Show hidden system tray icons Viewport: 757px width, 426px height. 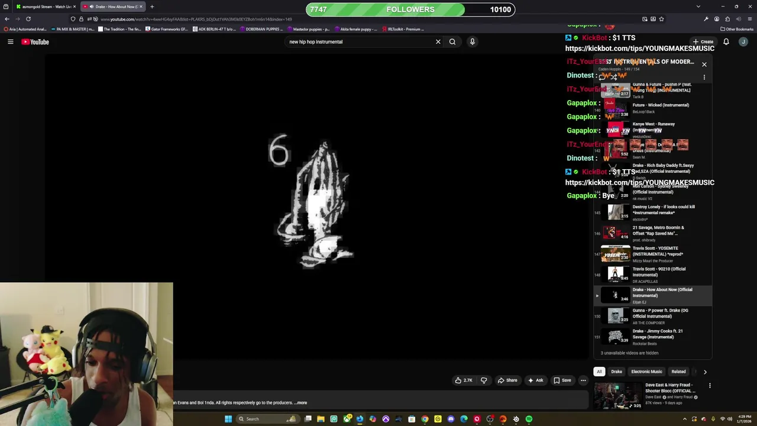pyautogui.click(x=685, y=419)
